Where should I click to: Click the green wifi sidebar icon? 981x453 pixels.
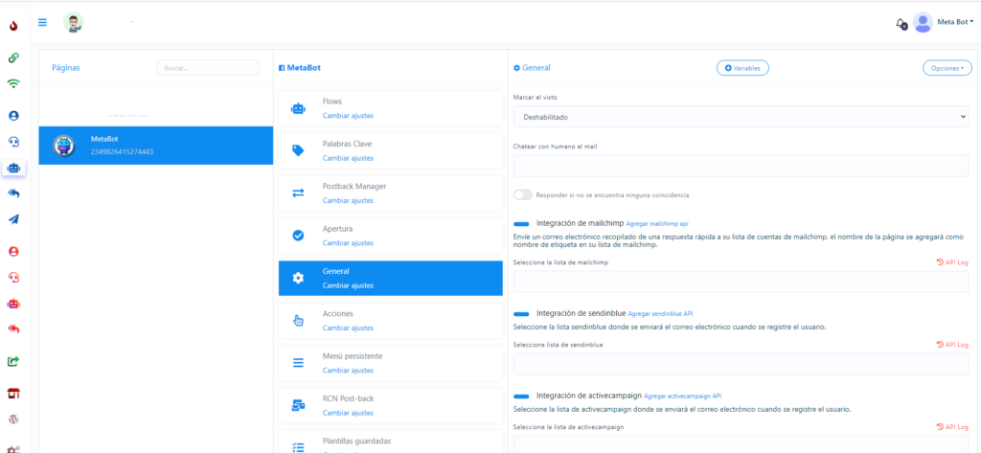point(13,83)
